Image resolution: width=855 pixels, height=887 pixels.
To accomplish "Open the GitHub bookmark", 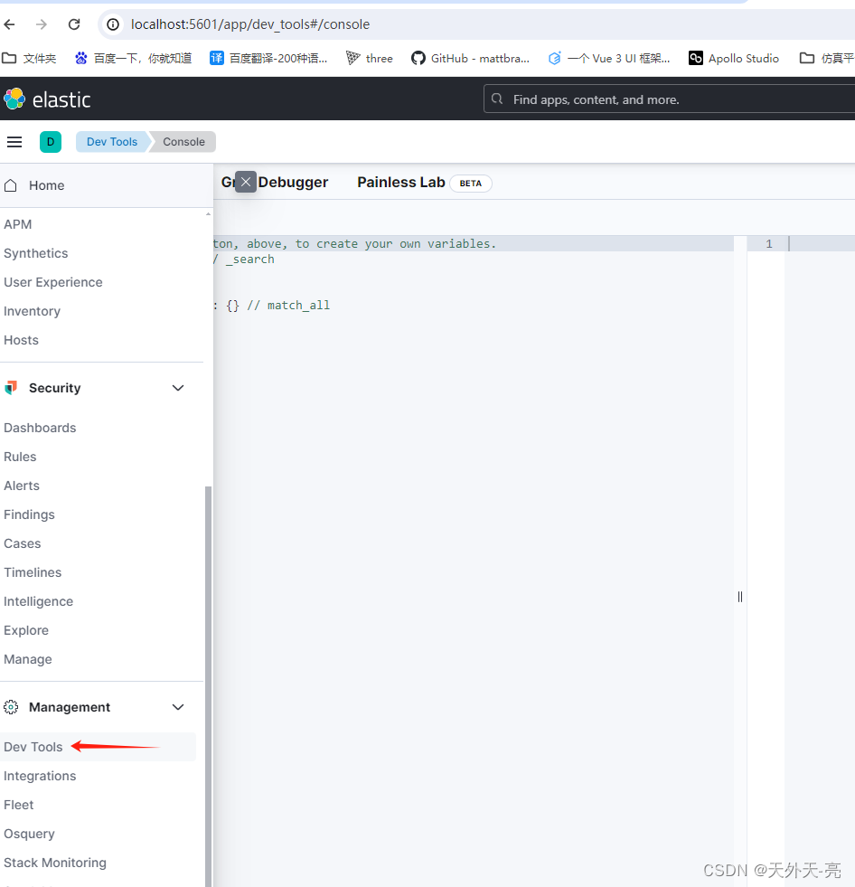I will (471, 58).
